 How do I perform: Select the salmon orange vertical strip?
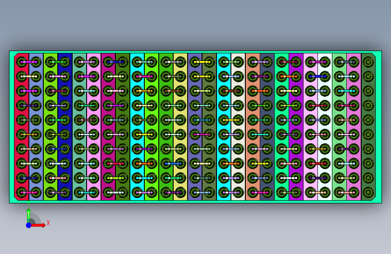[x=253, y=127]
